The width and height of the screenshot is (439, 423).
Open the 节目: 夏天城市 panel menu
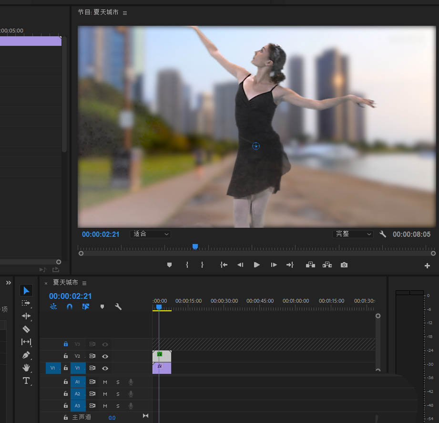coord(125,13)
